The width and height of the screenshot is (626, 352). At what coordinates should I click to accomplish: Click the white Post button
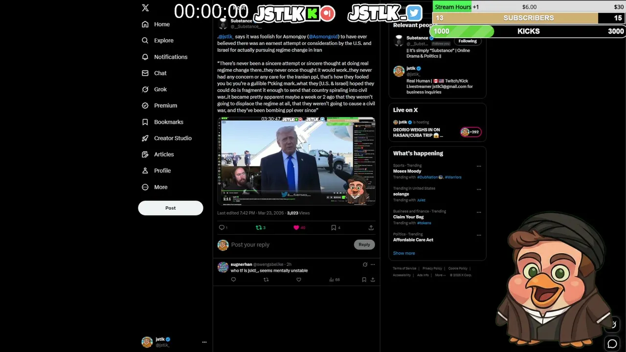(170, 208)
